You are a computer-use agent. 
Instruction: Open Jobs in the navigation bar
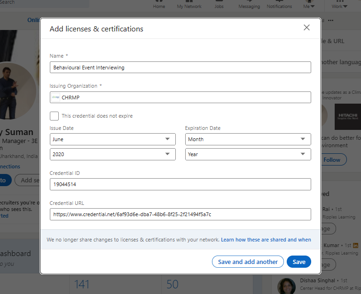[x=219, y=5]
